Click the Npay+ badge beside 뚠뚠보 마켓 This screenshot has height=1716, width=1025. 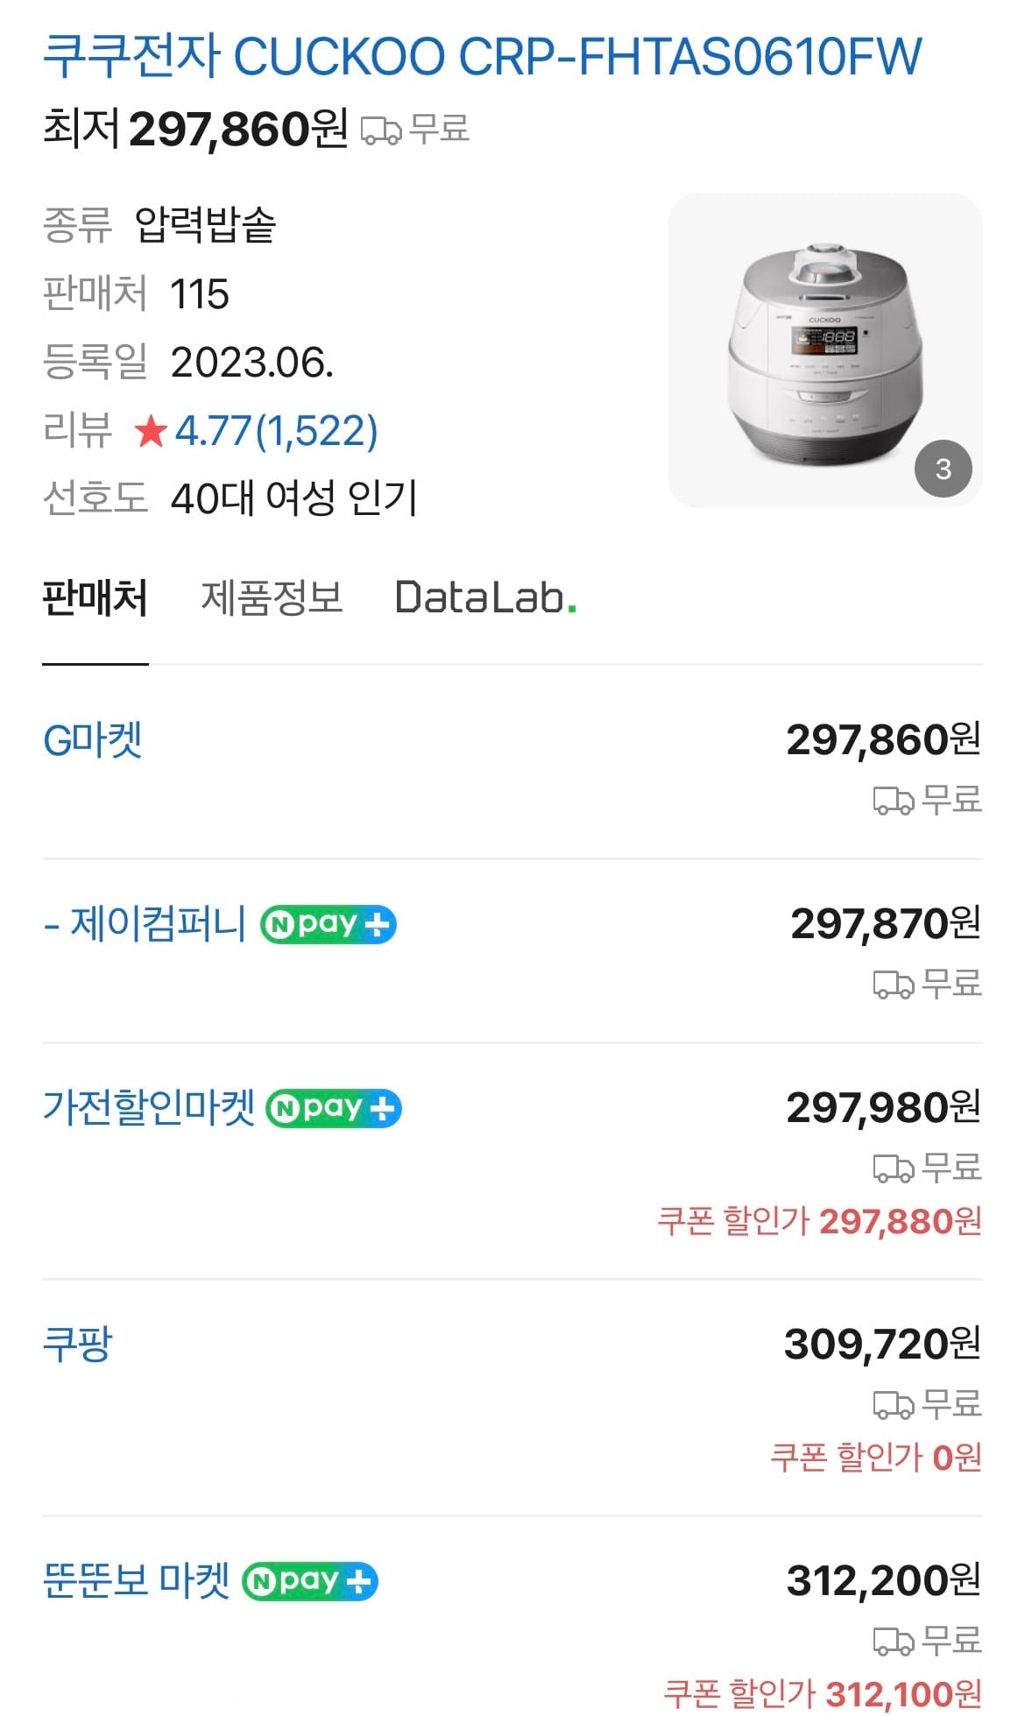coord(310,1582)
